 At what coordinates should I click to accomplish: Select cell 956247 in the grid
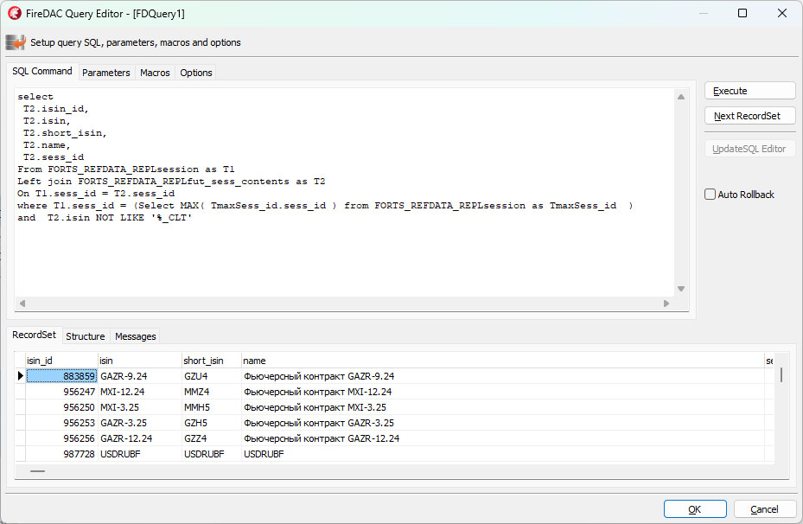tap(61, 392)
